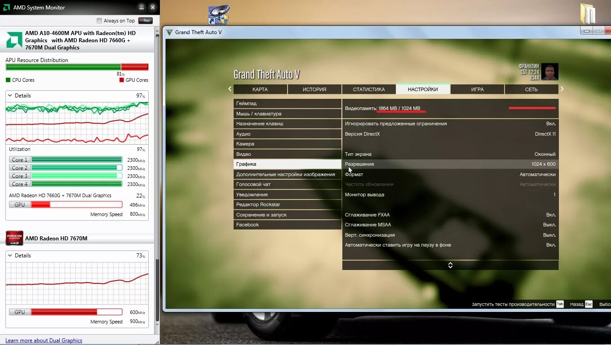
Task: Open the Голосовой чат category
Action: 288,185
